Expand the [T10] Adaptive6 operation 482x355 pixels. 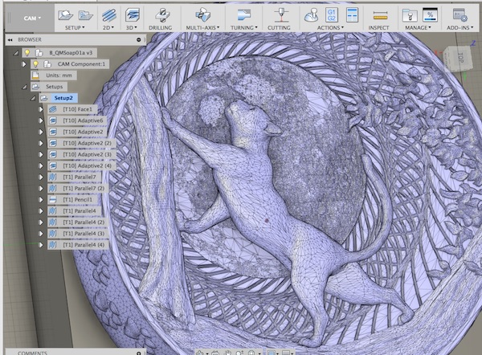coord(41,120)
